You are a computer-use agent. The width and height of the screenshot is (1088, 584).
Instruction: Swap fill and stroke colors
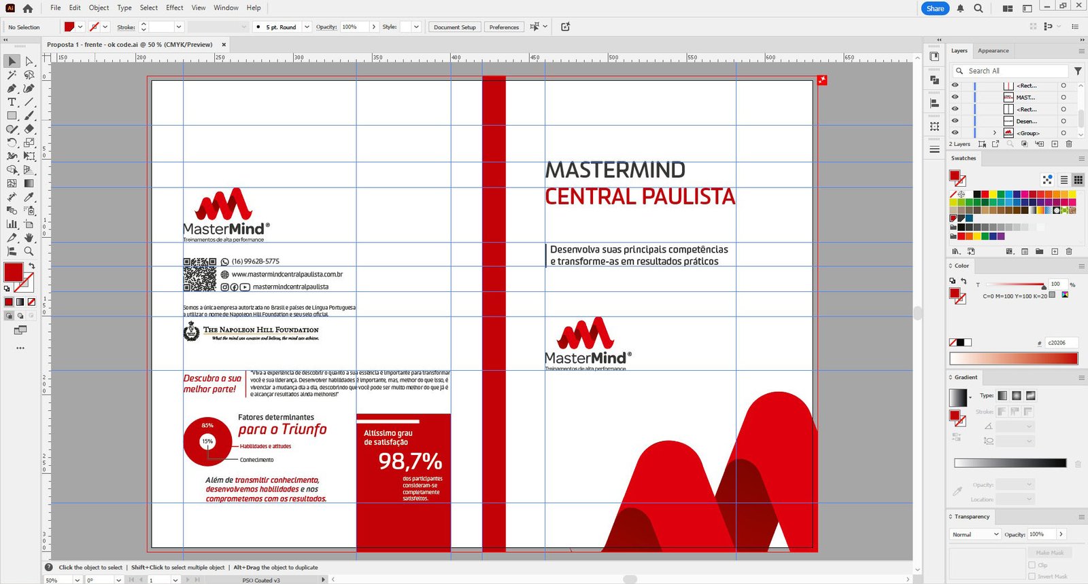click(x=31, y=266)
